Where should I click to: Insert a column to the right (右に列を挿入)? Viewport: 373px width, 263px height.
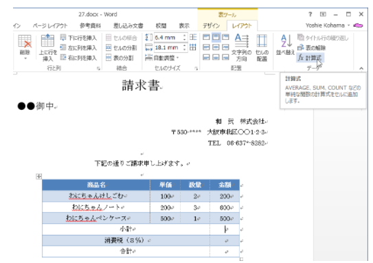point(78,58)
